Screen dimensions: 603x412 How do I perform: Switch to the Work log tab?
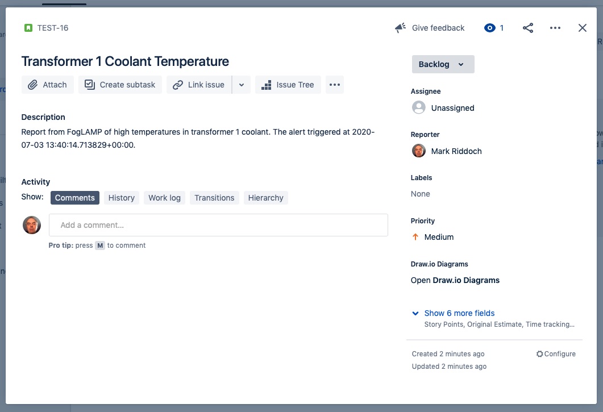[x=164, y=197]
